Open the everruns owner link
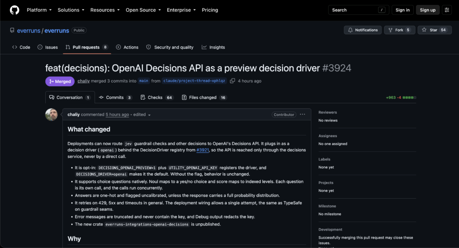The width and height of the screenshot is (459, 248). [x=29, y=30]
